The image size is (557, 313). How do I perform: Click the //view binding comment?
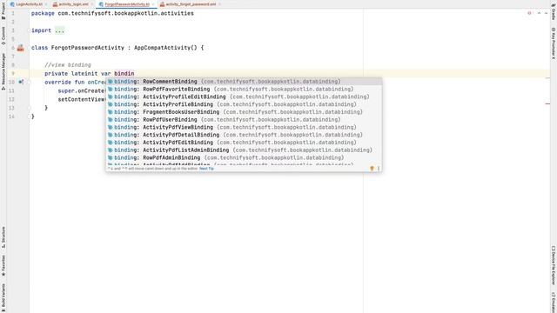tap(68, 65)
